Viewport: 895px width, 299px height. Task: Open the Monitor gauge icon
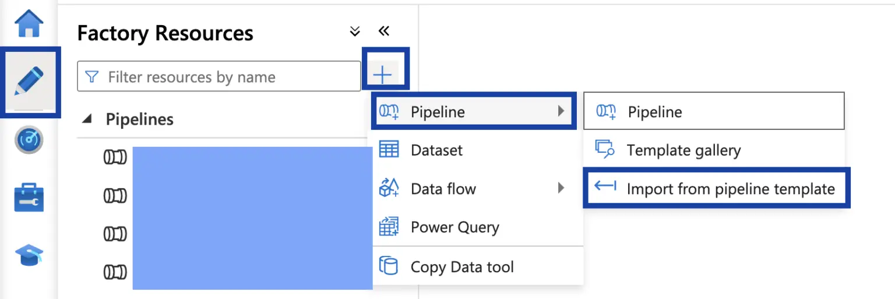point(29,140)
